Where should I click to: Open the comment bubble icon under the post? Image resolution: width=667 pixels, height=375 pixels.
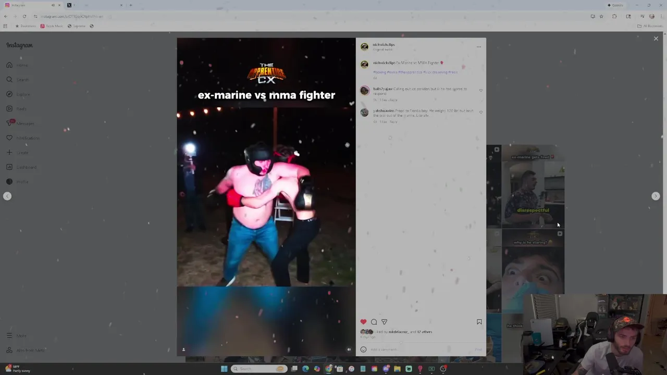point(374,322)
